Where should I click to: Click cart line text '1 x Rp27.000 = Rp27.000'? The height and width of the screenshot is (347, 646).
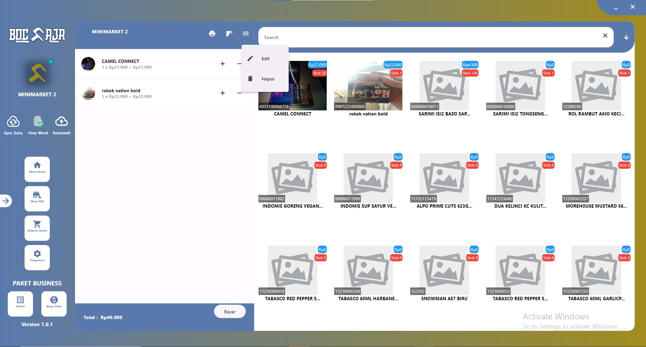[x=127, y=67]
